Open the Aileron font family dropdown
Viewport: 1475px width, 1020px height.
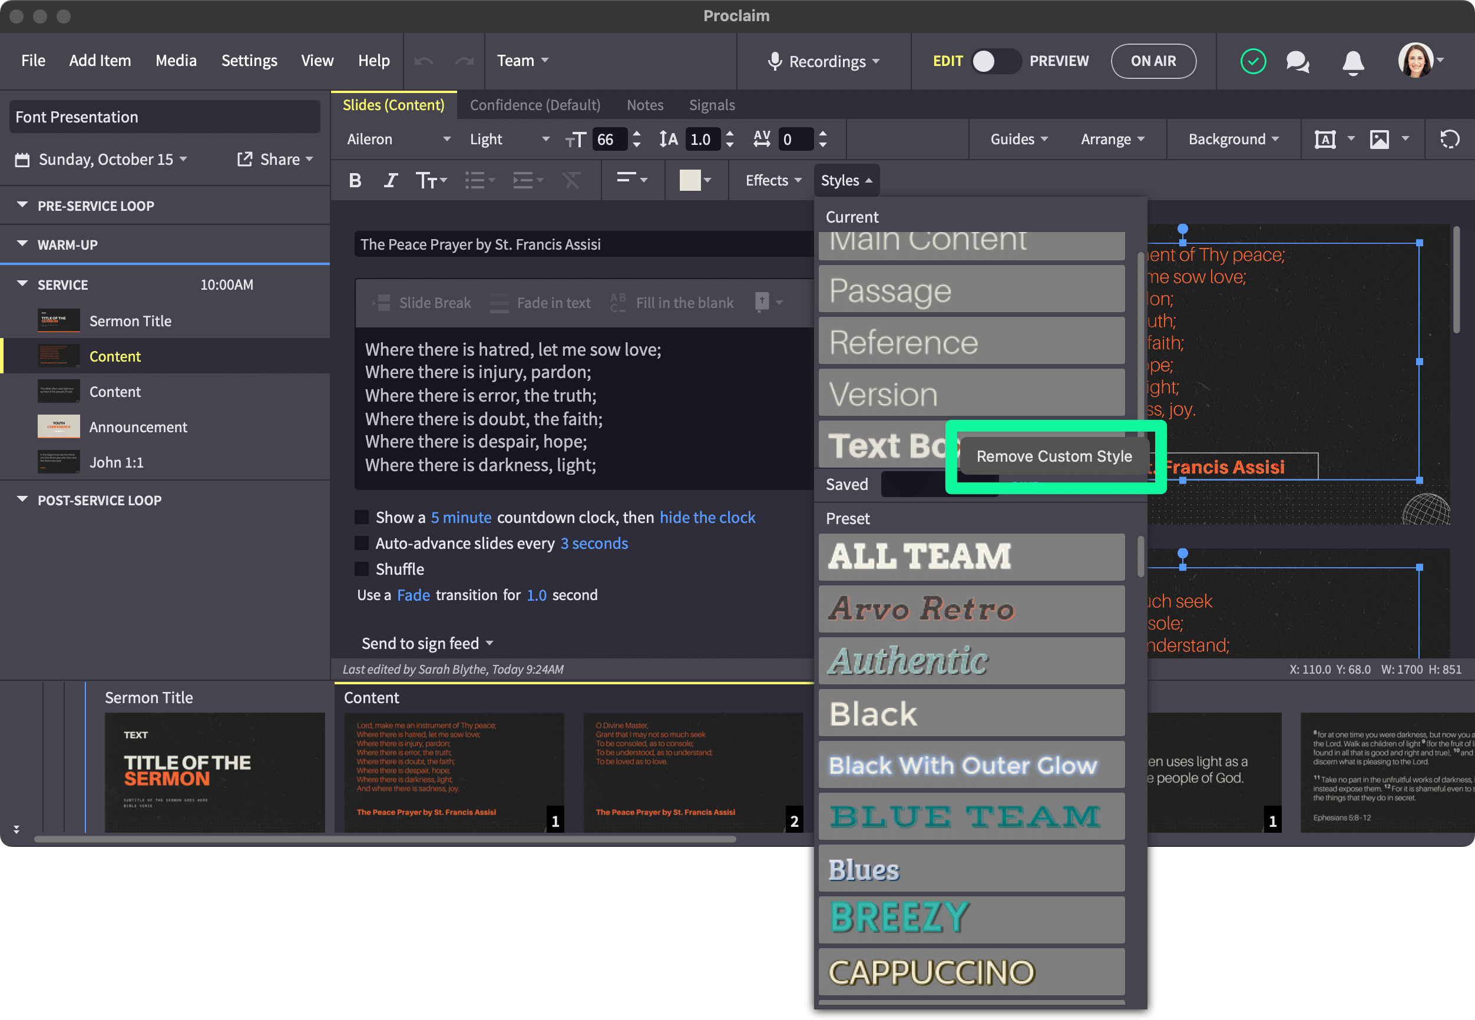399,140
